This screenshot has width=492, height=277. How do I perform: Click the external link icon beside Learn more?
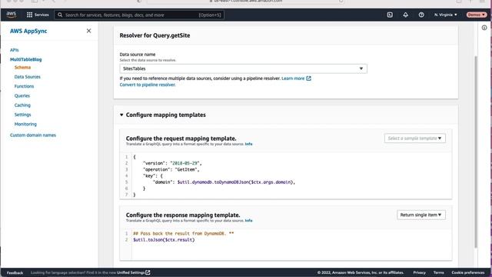309,78
